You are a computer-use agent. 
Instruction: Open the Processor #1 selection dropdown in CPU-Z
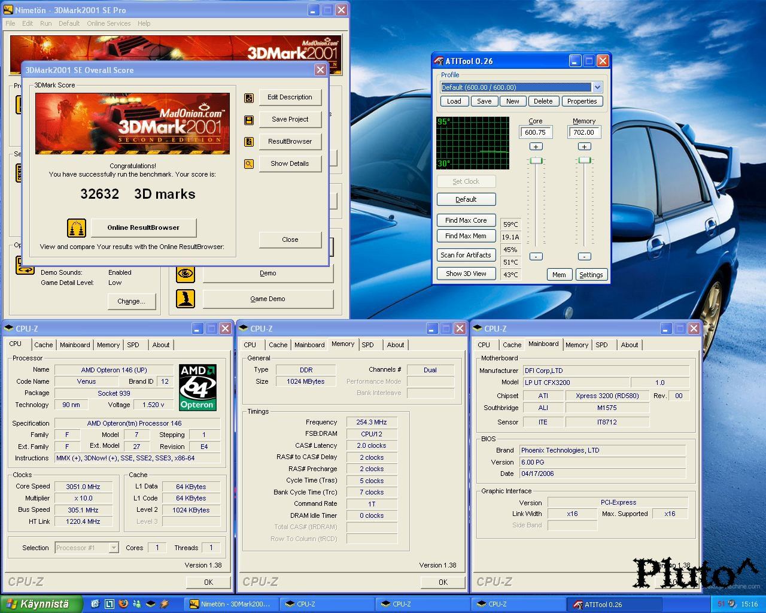click(x=113, y=548)
